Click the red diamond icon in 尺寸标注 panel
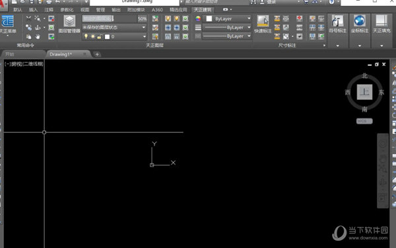 (300, 18)
